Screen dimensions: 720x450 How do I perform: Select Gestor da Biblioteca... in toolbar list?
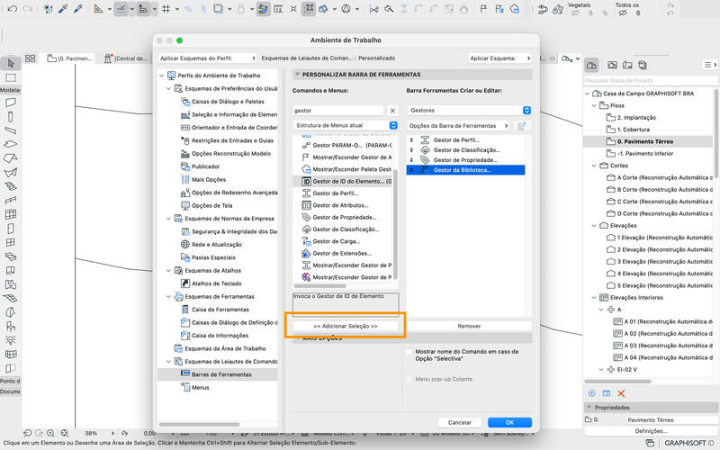(465, 170)
